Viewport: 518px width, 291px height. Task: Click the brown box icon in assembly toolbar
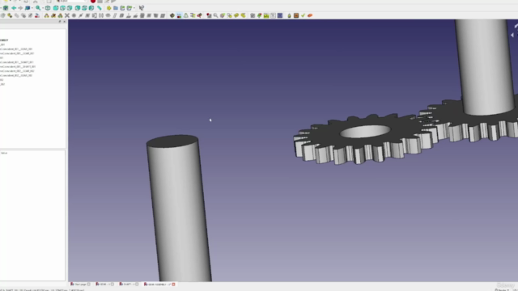[296, 15]
